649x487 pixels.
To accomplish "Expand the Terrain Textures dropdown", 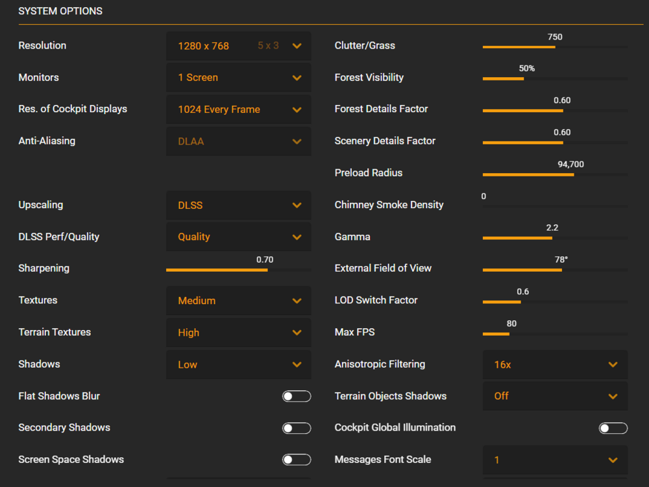I will 238,333.
